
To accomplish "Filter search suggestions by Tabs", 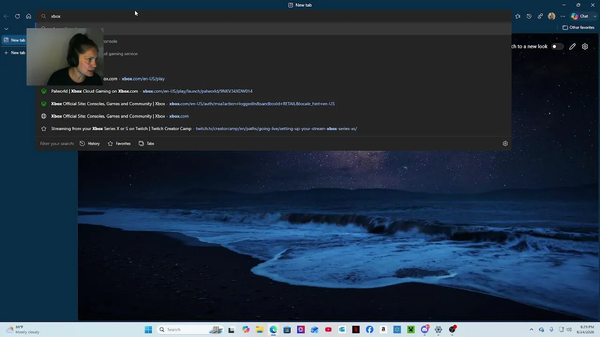I will point(146,144).
